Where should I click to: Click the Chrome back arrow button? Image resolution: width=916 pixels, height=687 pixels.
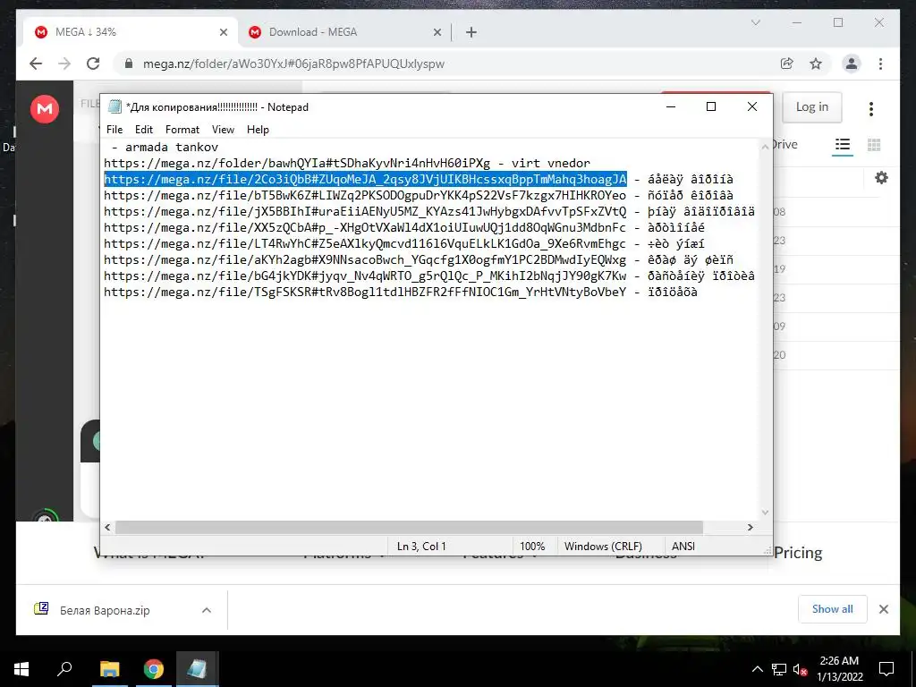(36, 64)
